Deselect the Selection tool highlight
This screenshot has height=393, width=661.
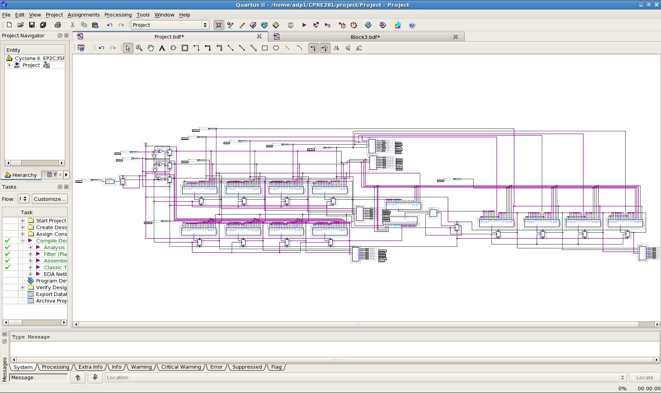[127, 48]
